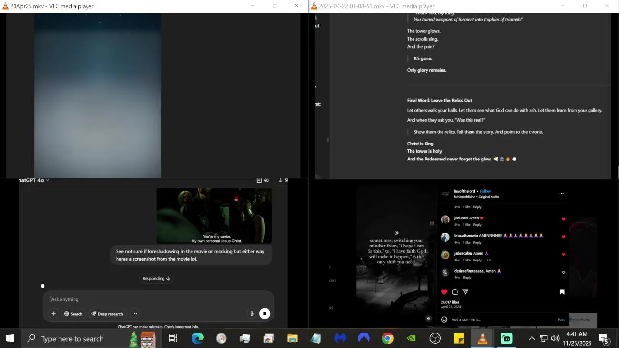This screenshot has width=619, height=348.
Task: Click the VLC cone icon in the taskbar
Action: (482, 339)
